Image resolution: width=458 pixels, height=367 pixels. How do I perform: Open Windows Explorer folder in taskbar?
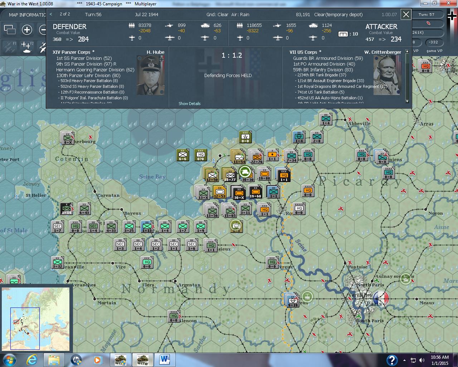pyautogui.click(x=54, y=360)
